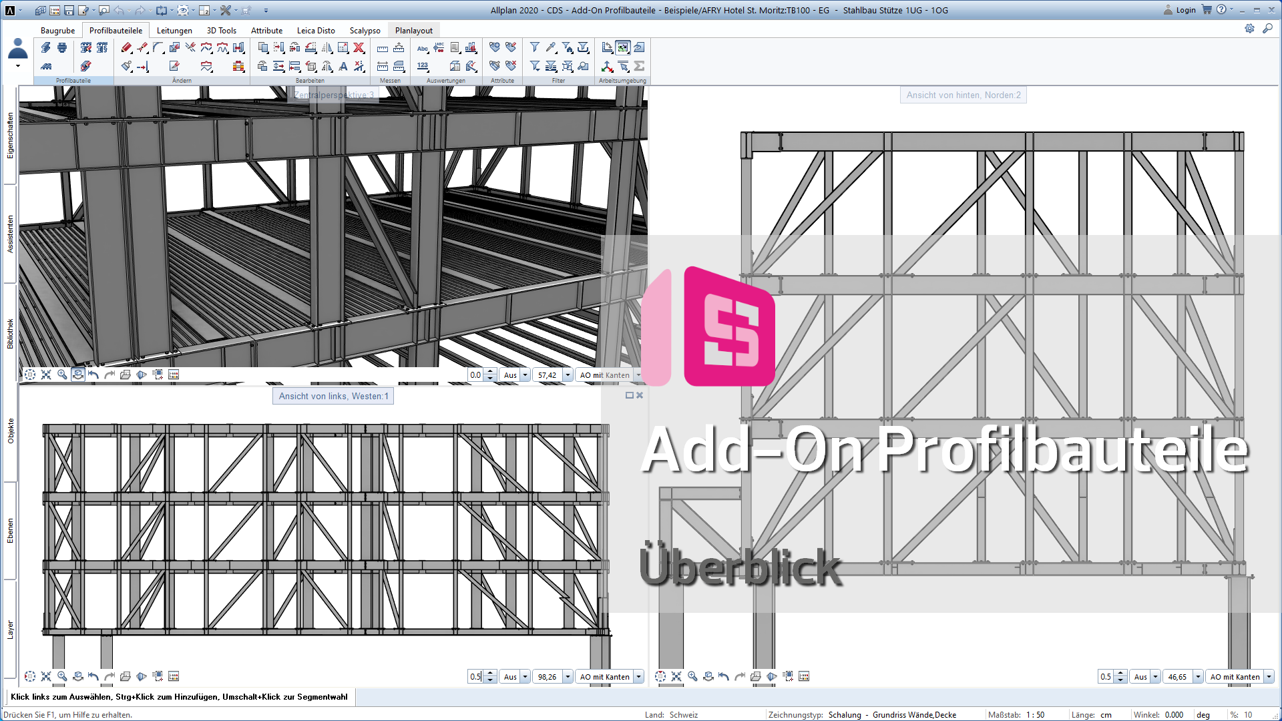Screen dimensions: 1282x721
Task: Click the 123 numbering icon in Auswertungen
Action: click(423, 66)
